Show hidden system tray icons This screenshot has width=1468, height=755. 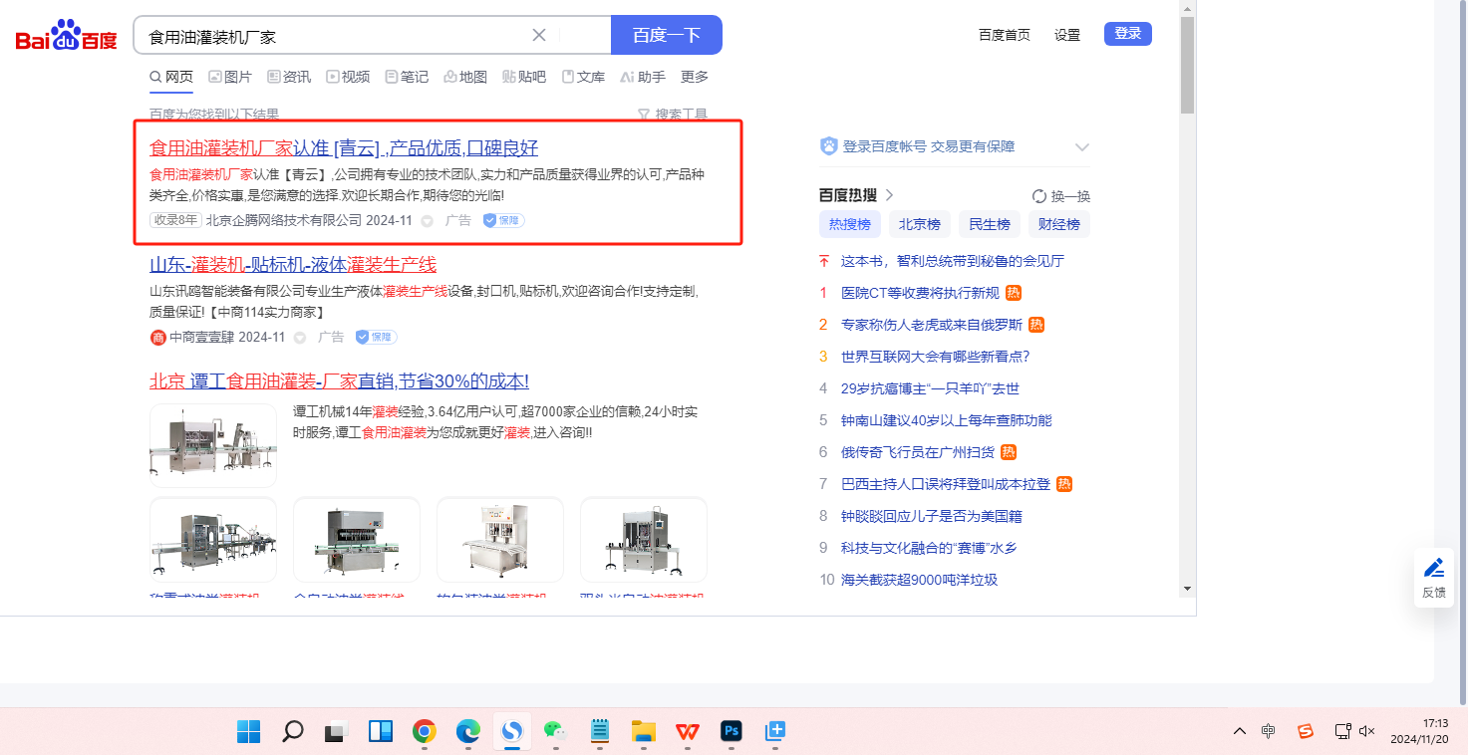(x=1240, y=731)
